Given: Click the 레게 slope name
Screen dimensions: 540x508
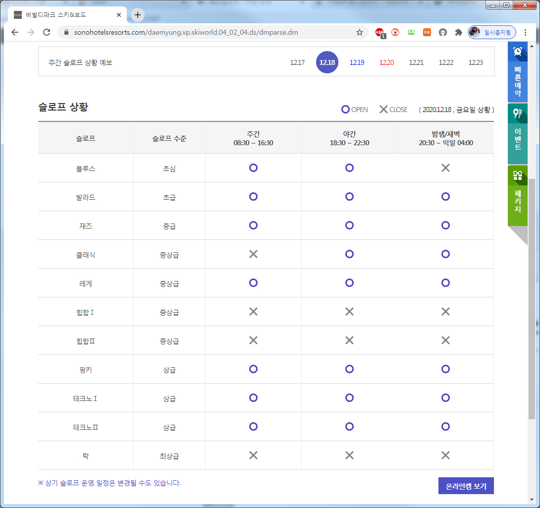Looking at the screenshot, I should click(x=86, y=283).
